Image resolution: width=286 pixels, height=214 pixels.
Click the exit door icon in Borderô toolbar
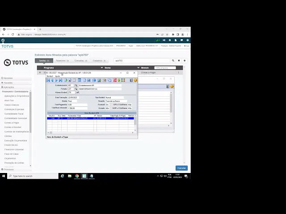coord(131,80)
